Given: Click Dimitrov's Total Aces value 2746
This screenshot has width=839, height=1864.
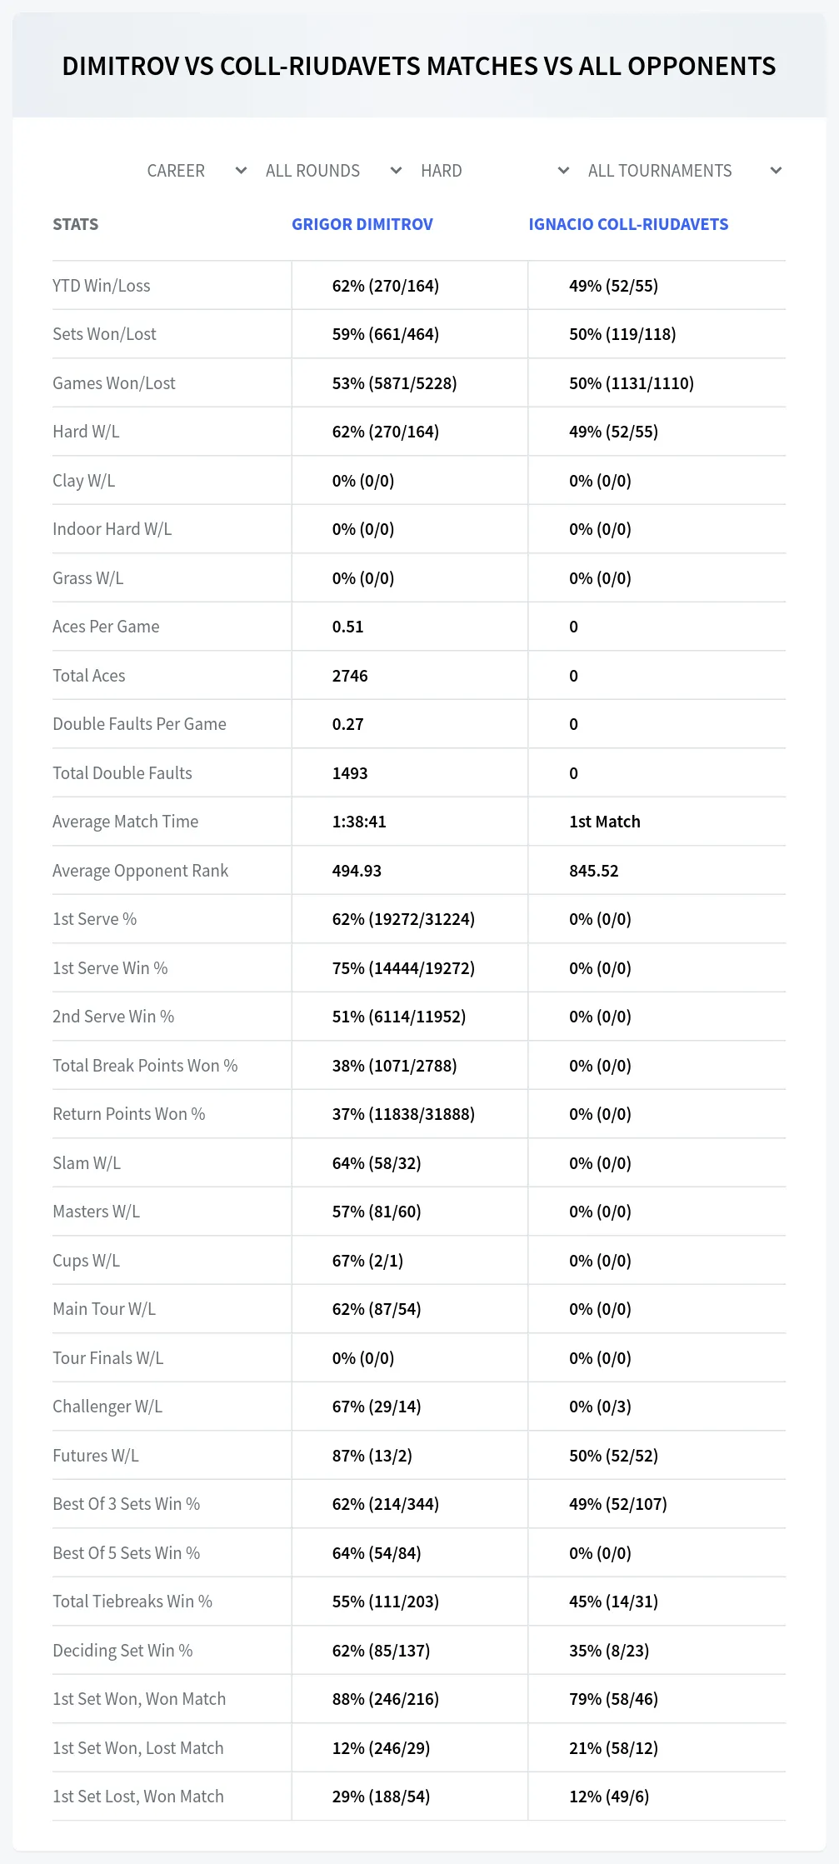Looking at the screenshot, I should point(350,676).
